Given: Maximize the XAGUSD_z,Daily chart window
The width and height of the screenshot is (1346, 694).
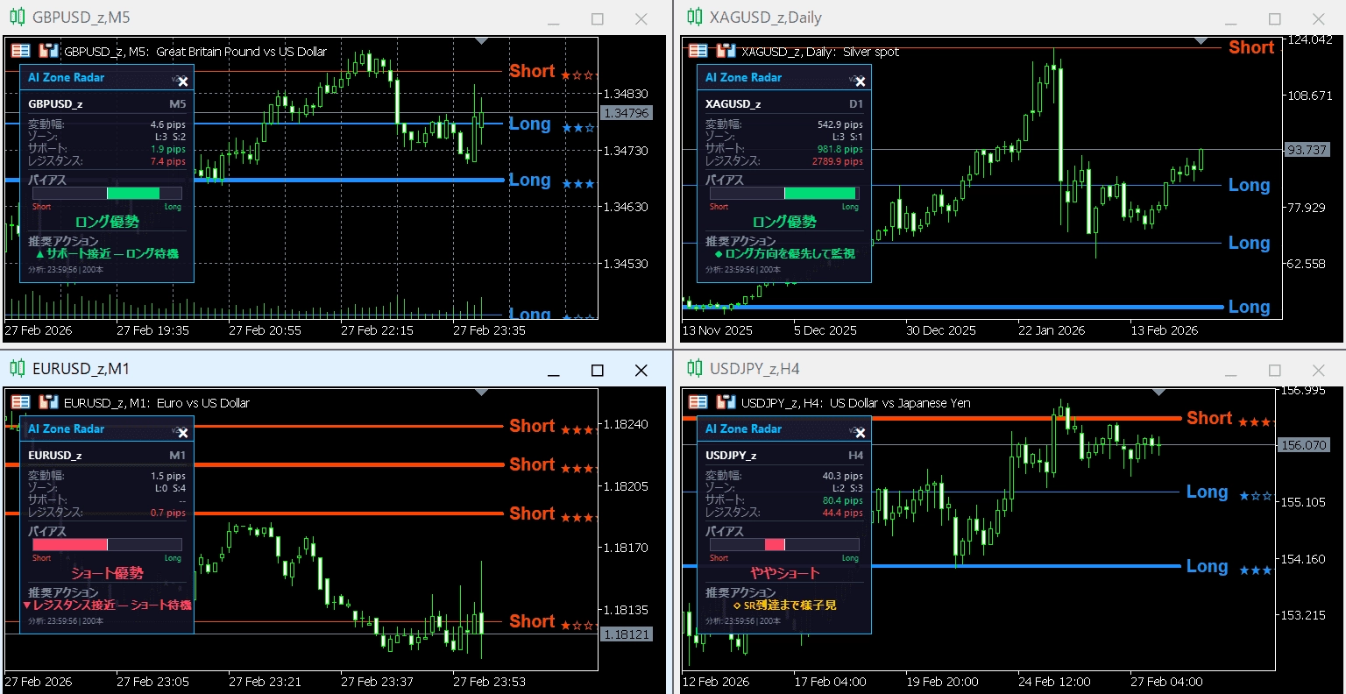Looking at the screenshot, I should [1275, 19].
